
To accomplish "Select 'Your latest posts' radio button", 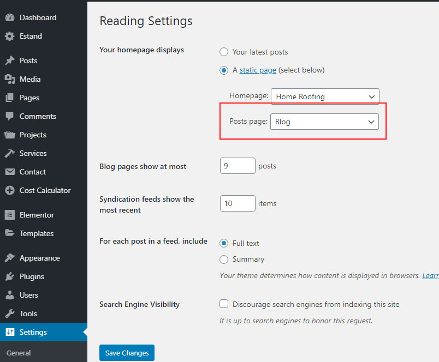I will (224, 52).
